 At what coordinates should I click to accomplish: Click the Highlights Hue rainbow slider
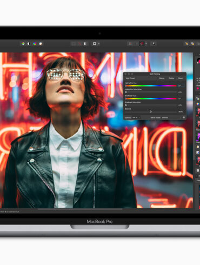[151, 85]
